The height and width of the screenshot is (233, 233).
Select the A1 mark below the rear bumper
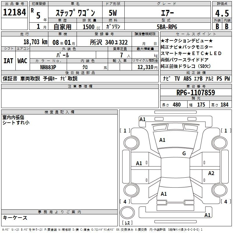[207, 215]
